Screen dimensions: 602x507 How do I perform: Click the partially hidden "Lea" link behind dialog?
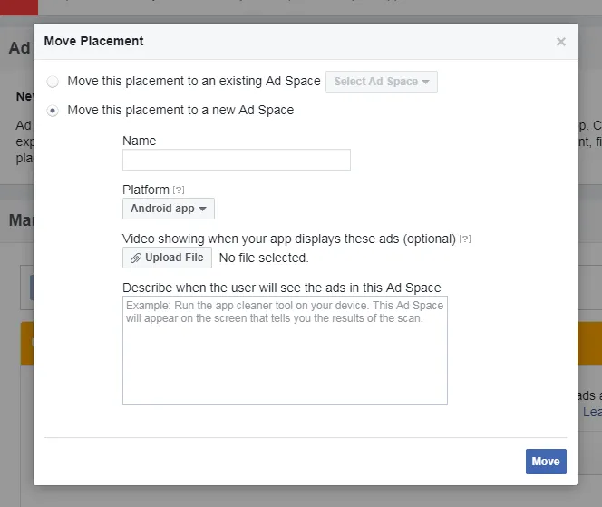pyautogui.click(x=591, y=412)
